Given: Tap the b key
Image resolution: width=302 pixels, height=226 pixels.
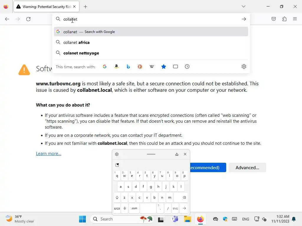Looking at the screenshot, I should [155, 197].
